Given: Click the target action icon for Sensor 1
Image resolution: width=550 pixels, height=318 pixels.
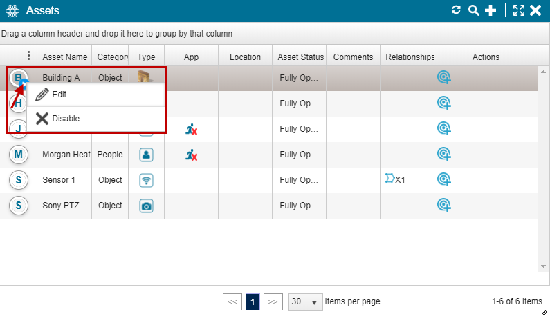Looking at the screenshot, I should click(x=444, y=180).
